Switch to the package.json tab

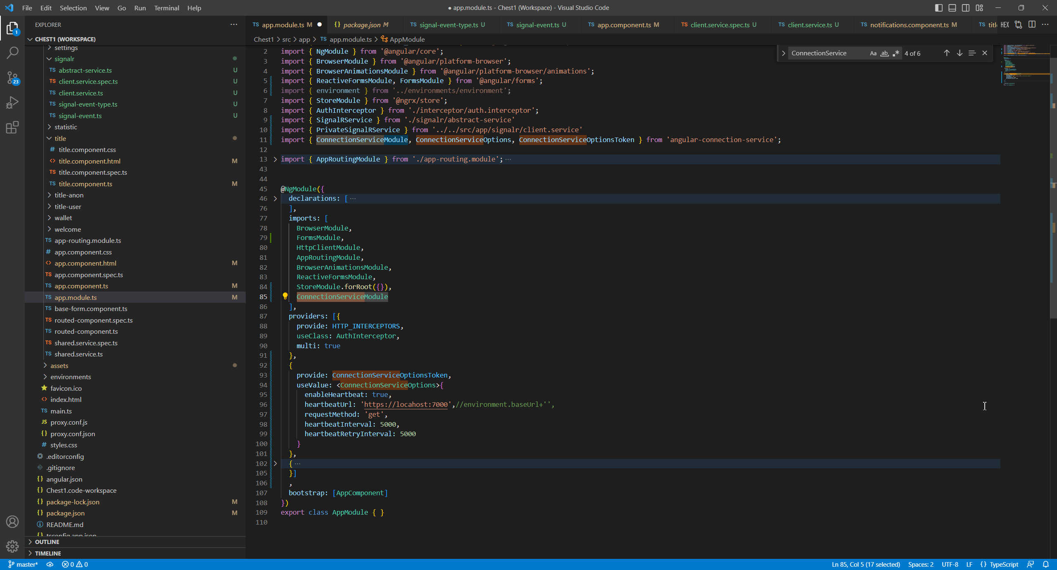pyautogui.click(x=361, y=25)
